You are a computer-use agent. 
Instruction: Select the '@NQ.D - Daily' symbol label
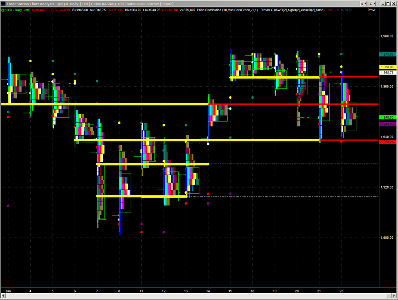click(x=12, y=10)
